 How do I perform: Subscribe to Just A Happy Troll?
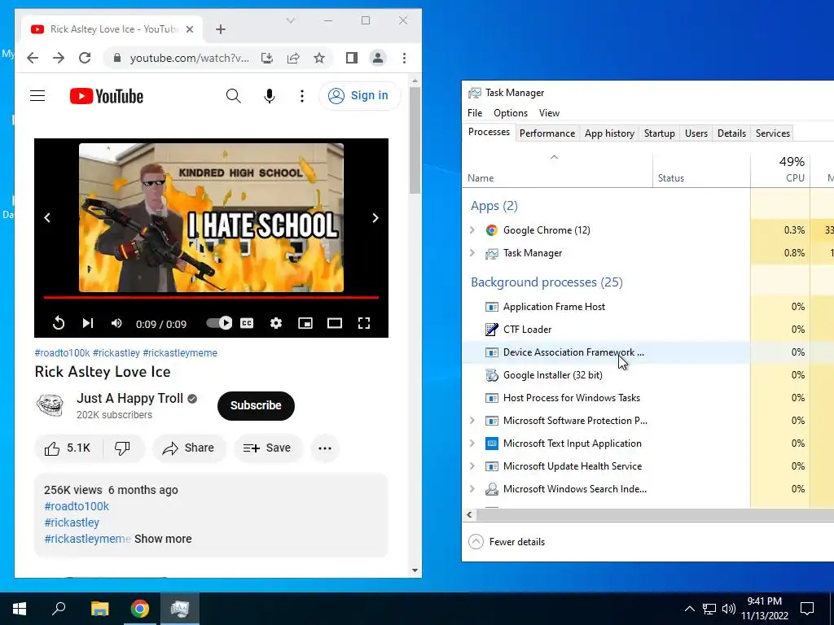(x=256, y=405)
